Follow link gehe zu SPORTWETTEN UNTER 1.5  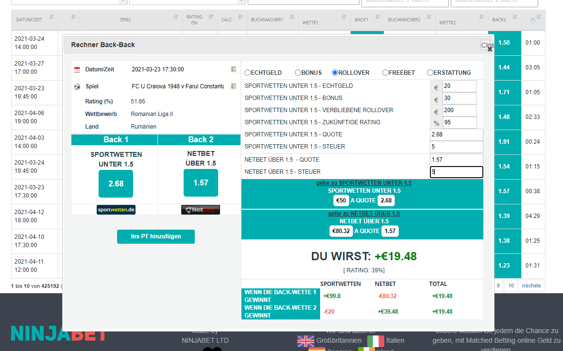(x=364, y=183)
